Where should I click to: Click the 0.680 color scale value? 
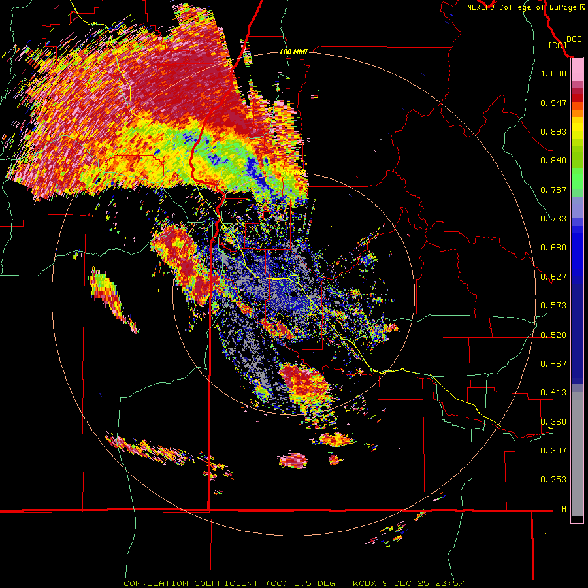553,248
